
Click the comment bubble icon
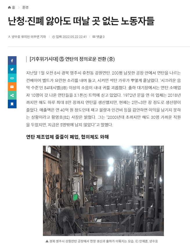point(94,37)
